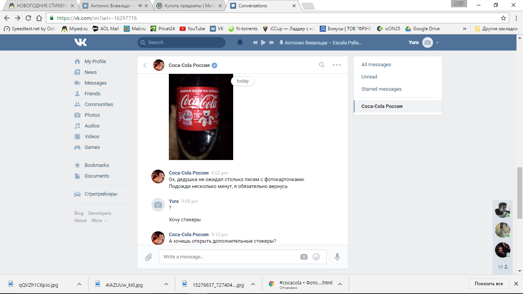Open the Google Drive bookmark

tap(422, 29)
